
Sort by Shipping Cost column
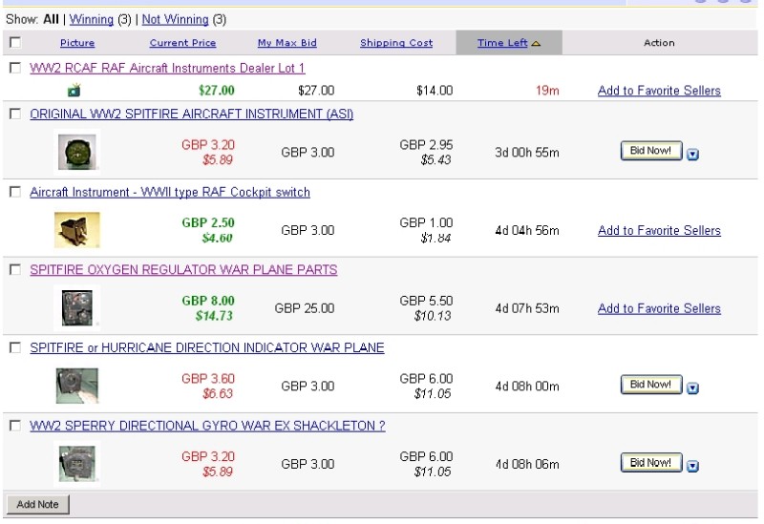pos(396,43)
